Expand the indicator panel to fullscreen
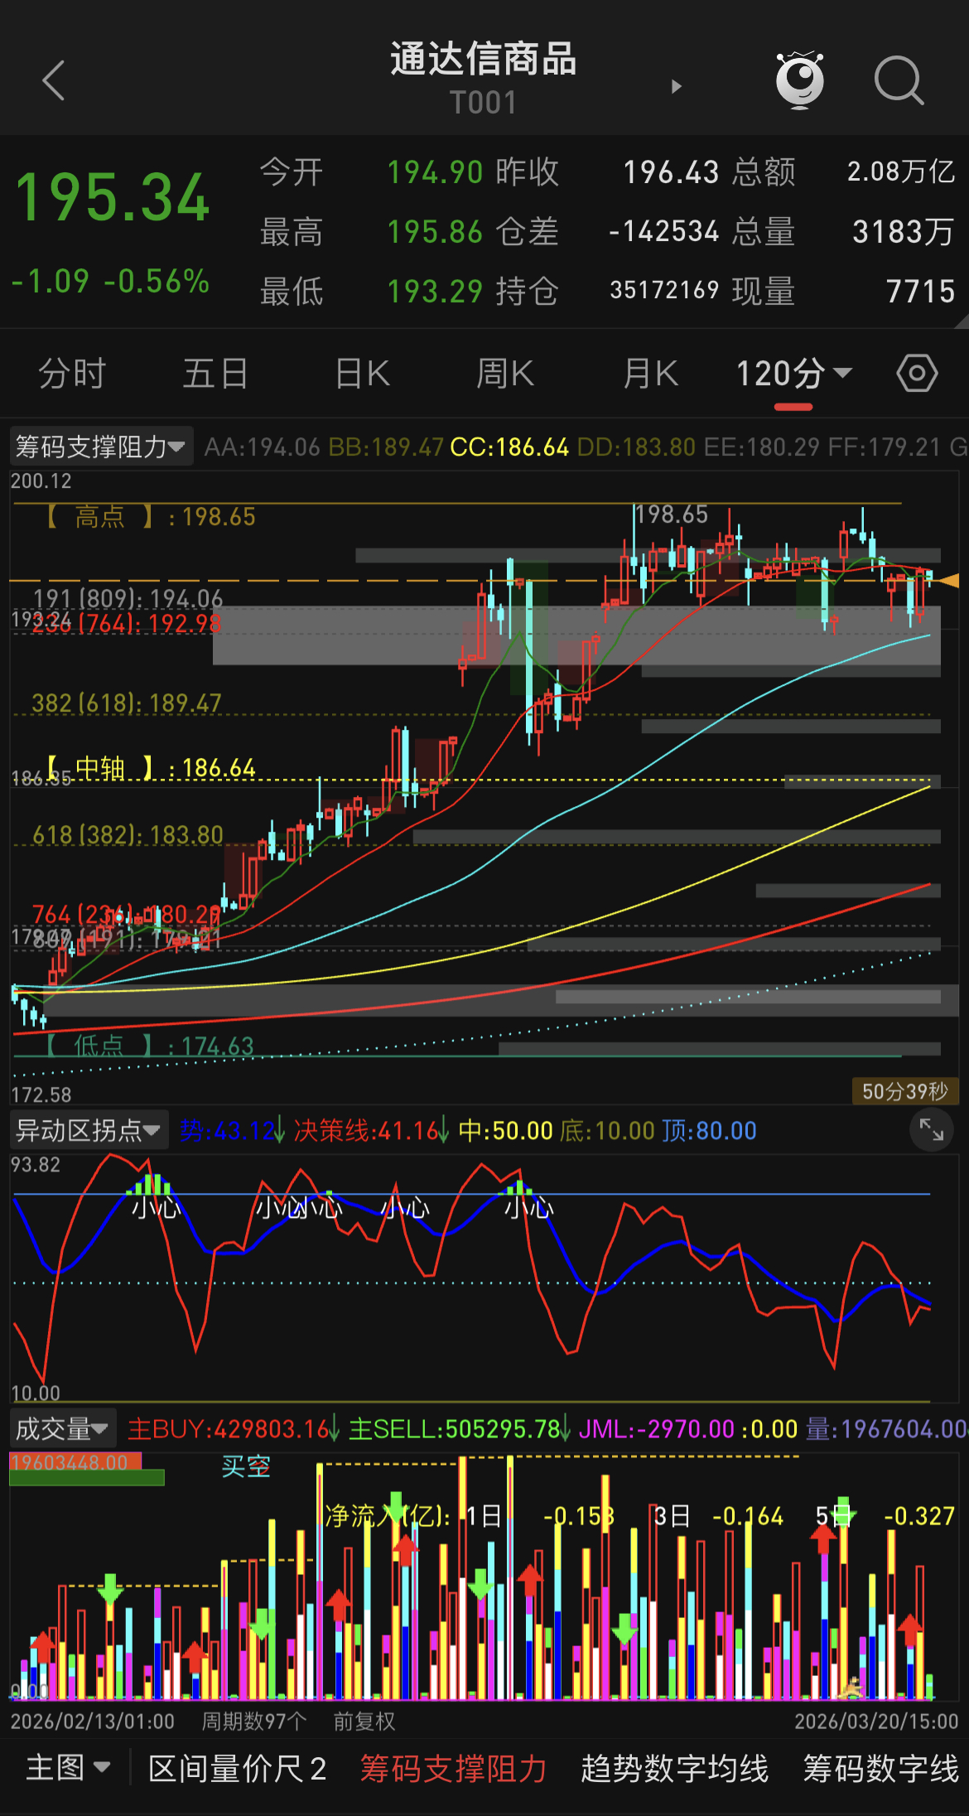969x1816 pixels. tap(932, 1130)
